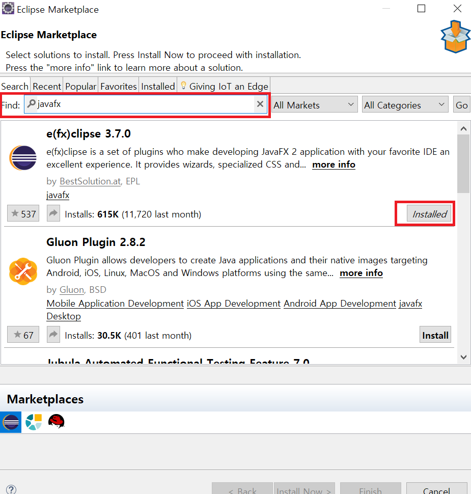Image resolution: width=471 pixels, height=494 pixels.
Task: Open the BestSolution.at provider link
Action: coord(90,181)
